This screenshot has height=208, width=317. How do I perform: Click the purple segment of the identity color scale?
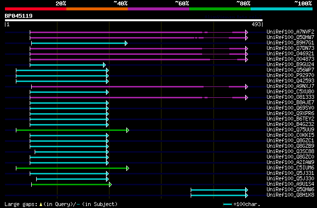coord(158,9)
